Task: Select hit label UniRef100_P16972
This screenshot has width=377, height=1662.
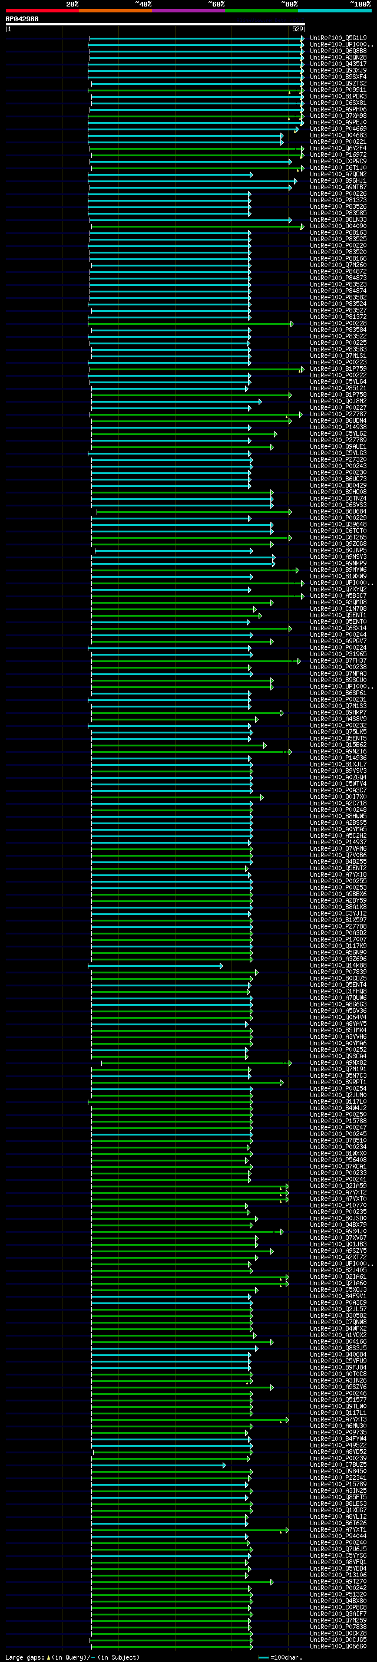Action: point(338,154)
